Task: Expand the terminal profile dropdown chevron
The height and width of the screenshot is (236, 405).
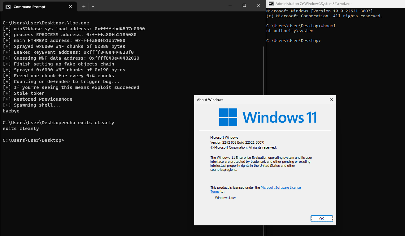Action: click(x=93, y=6)
